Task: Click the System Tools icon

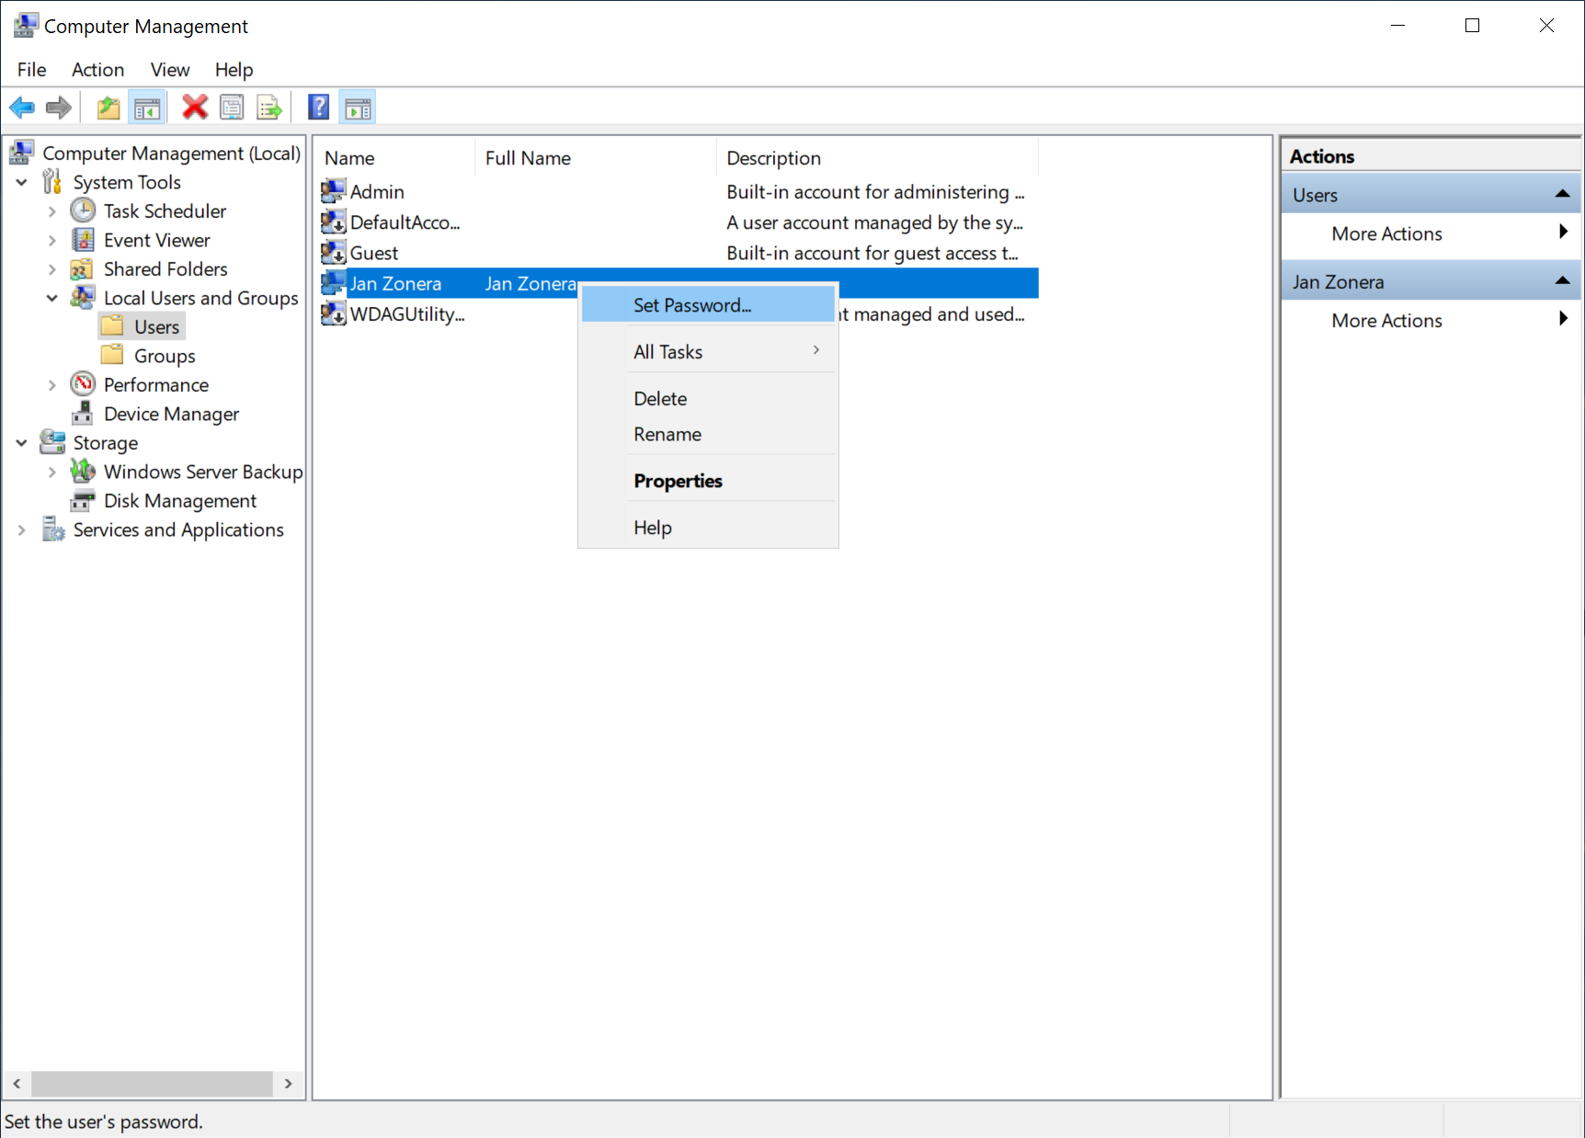Action: tap(52, 182)
